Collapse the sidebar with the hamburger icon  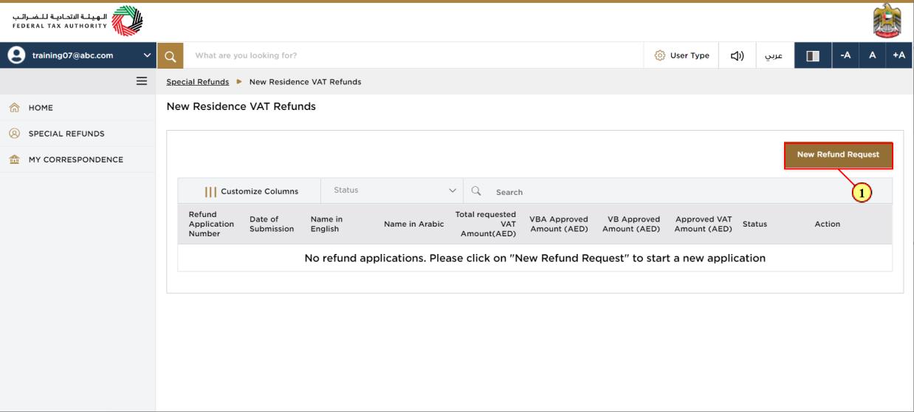[142, 81]
